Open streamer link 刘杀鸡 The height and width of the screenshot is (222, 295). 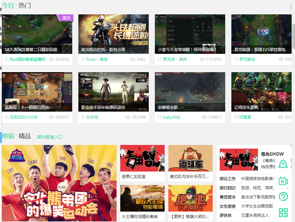(92, 117)
